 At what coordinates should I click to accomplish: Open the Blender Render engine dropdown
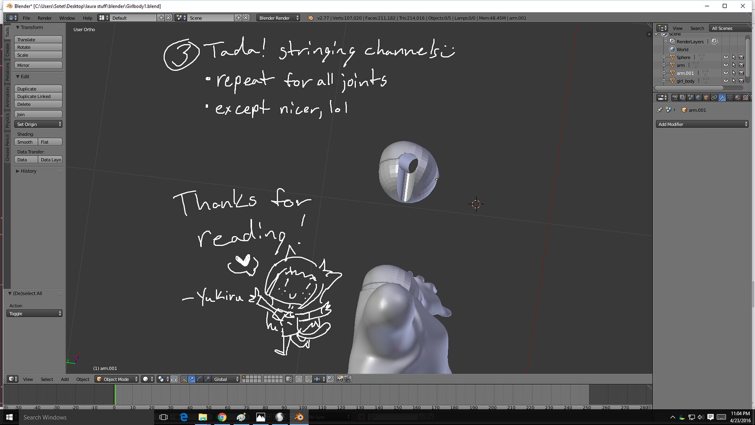click(x=278, y=18)
